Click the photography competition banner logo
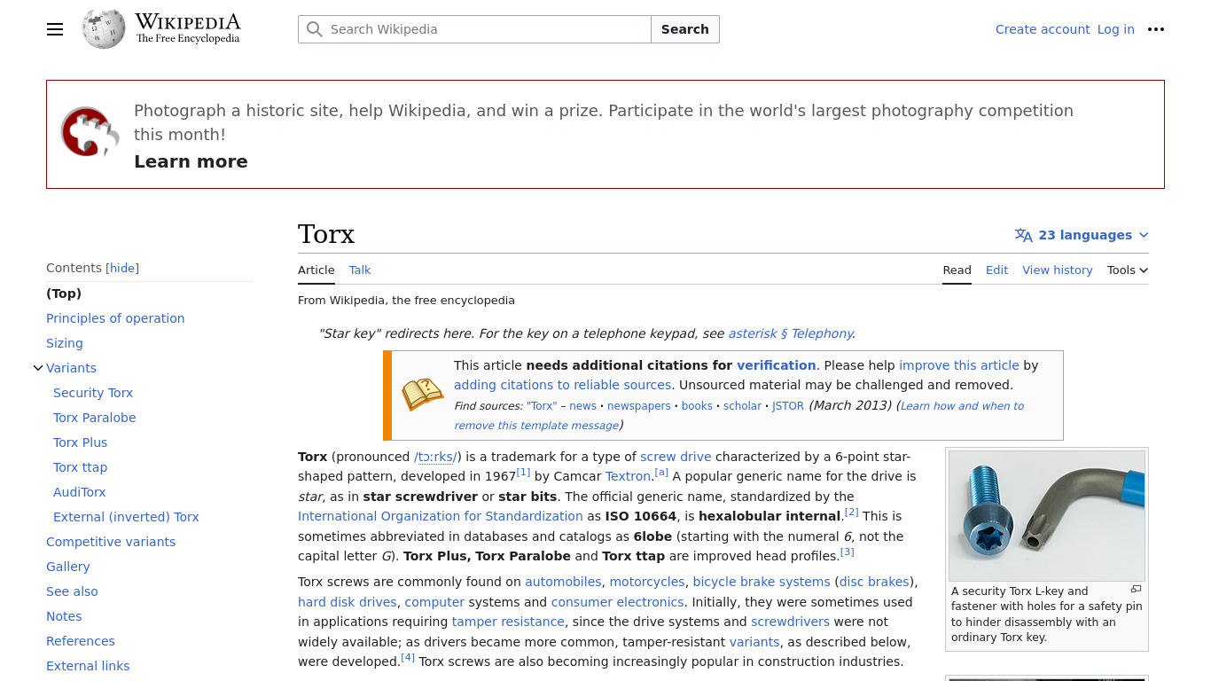1211x681 pixels. 90,132
